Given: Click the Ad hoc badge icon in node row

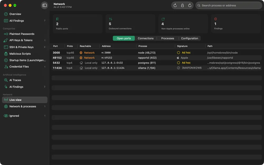Looking at the screenshot, I should (178, 53).
